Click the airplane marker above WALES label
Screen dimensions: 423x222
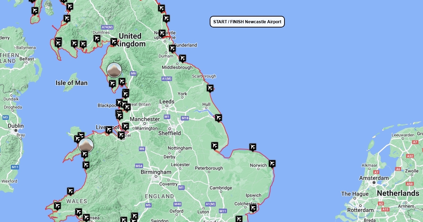70,191
